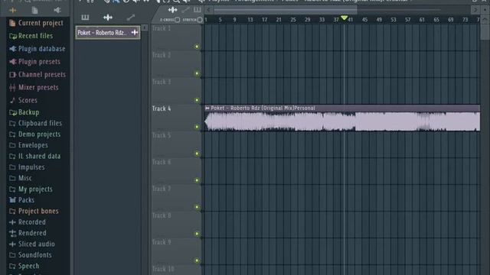490x275 pixels.
Task: Click the browser plugin speaker icon
Action: point(57,10)
